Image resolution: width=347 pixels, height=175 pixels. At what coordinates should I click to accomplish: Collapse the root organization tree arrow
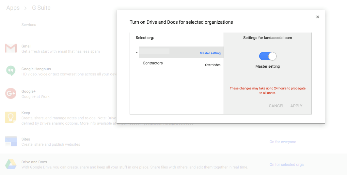(x=137, y=52)
